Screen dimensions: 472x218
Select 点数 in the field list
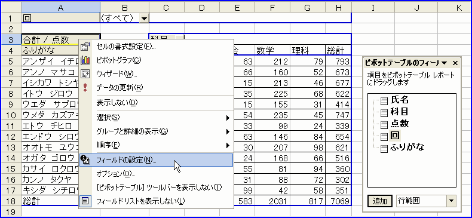(x=400, y=124)
